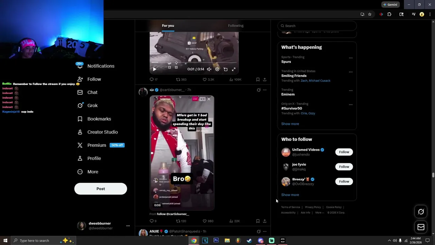This screenshot has height=245, width=435.
Task: Open Creator Studio in the sidebar
Action: (98, 132)
